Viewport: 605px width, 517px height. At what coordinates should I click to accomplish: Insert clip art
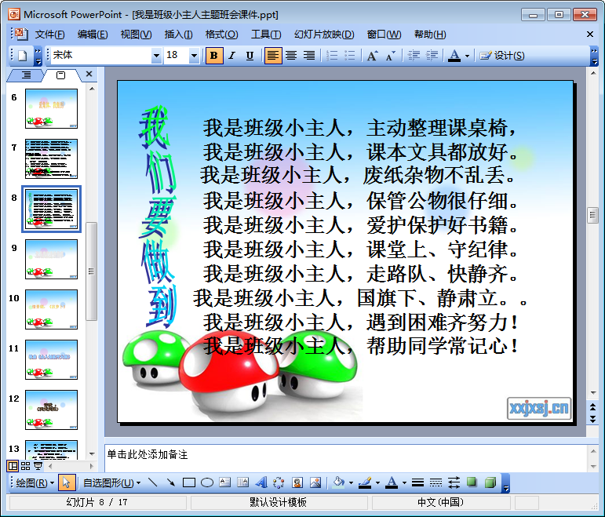[x=297, y=482]
